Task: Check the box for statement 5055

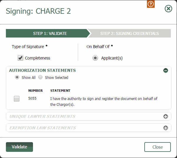Action: (16, 99)
